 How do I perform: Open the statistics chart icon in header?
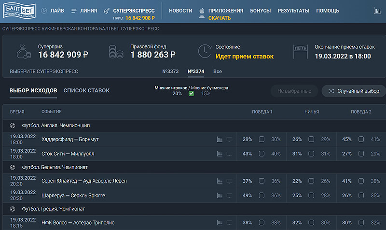(x=377, y=11)
